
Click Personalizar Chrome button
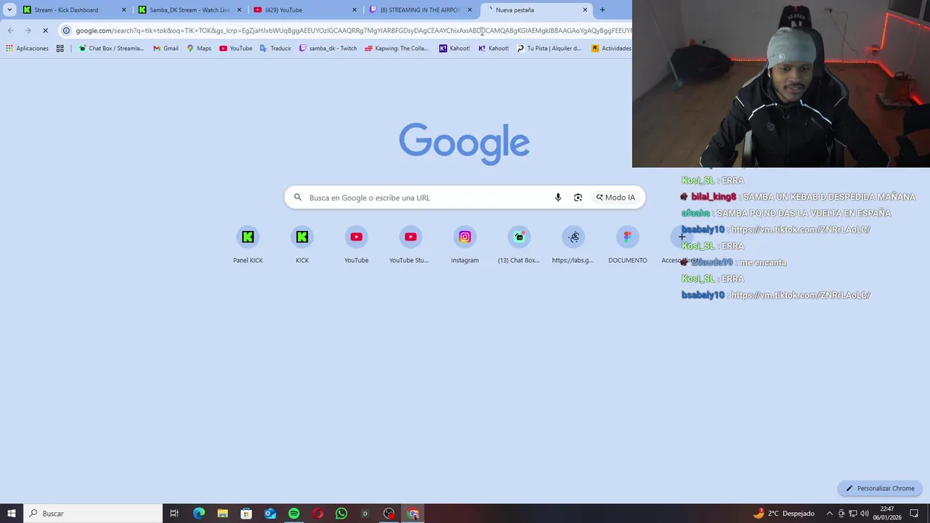coord(880,488)
